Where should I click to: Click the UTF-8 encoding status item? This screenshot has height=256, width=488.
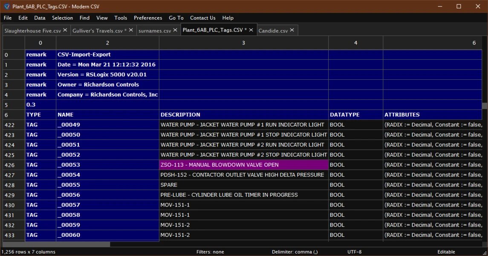[x=355, y=252]
